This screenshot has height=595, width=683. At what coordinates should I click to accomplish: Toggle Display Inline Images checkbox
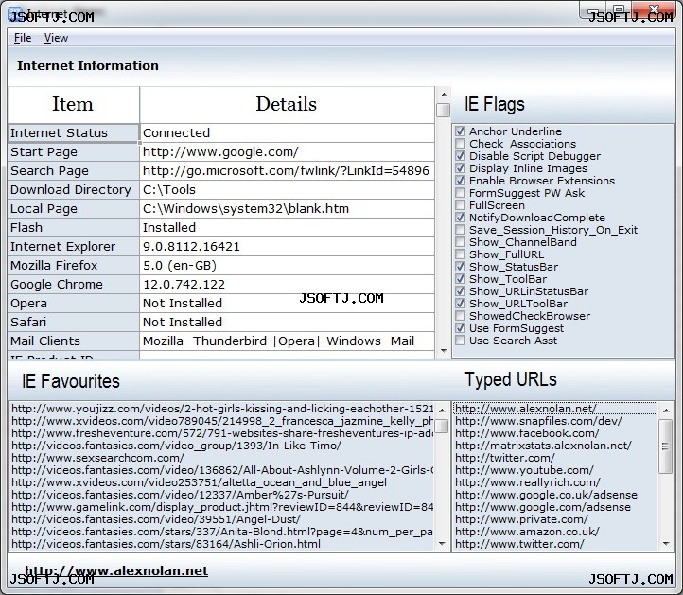pyautogui.click(x=460, y=168)
